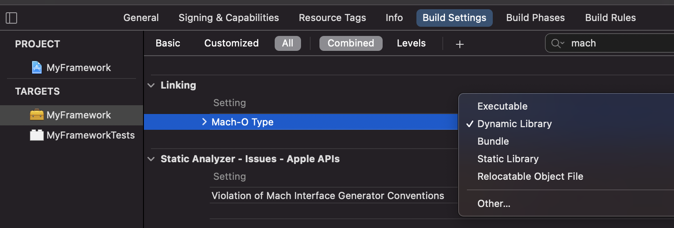Open the Build Phases tab
Viewport: 674px width, 228px height.
[535, 18]
